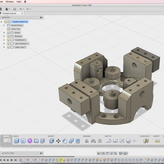This screenshot has width=164, height=164.
Task: Hide the Sketches folder via lightbulb
Action: tap(8, 36)
